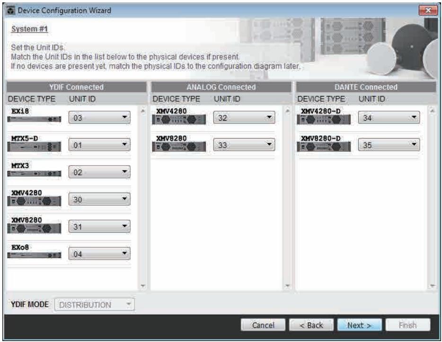Click the ANALOG XMV4280 device image
442x342 pixels.
coord(179,120)
